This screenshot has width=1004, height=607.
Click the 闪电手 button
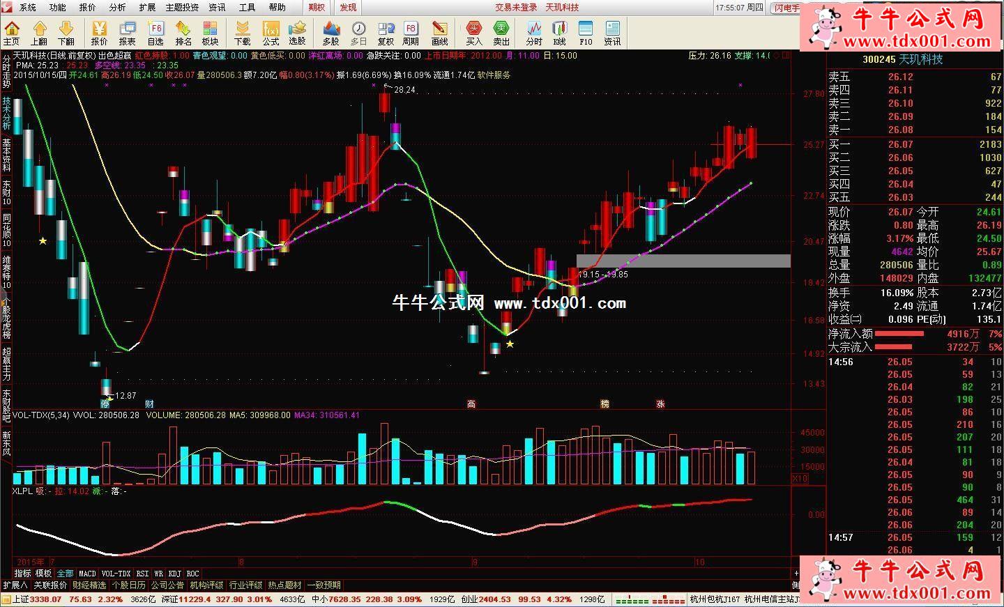point(786,8)
